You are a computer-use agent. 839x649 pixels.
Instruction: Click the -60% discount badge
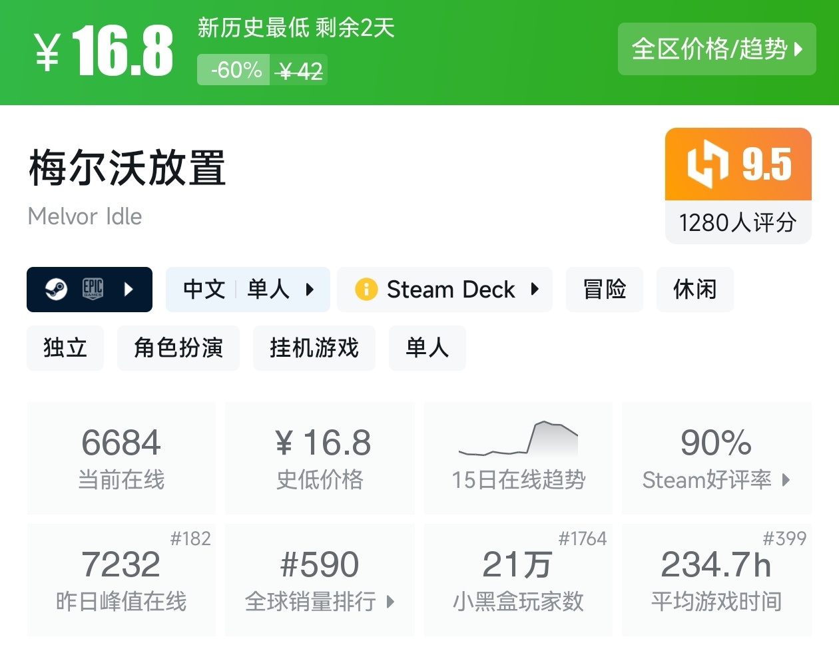click(232, 69)
